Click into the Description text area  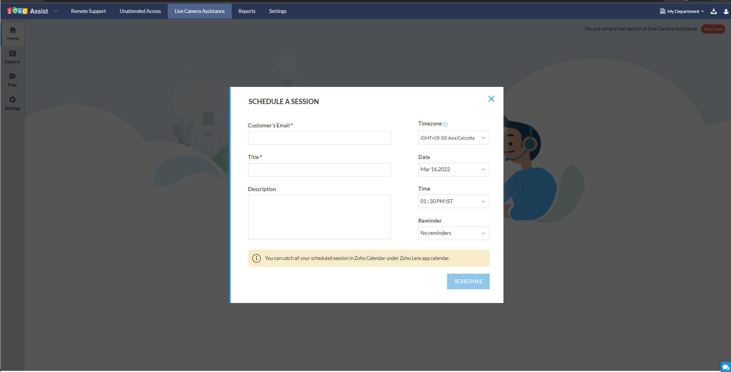319,217
